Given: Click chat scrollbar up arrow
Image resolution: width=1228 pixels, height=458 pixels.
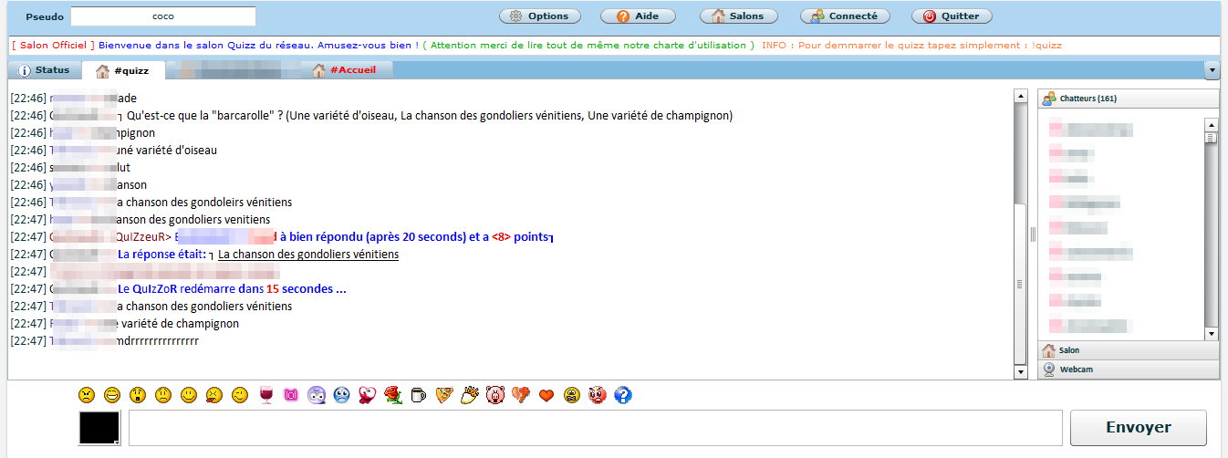Looking at the screenshot, I should click(x=1020, y=97).
